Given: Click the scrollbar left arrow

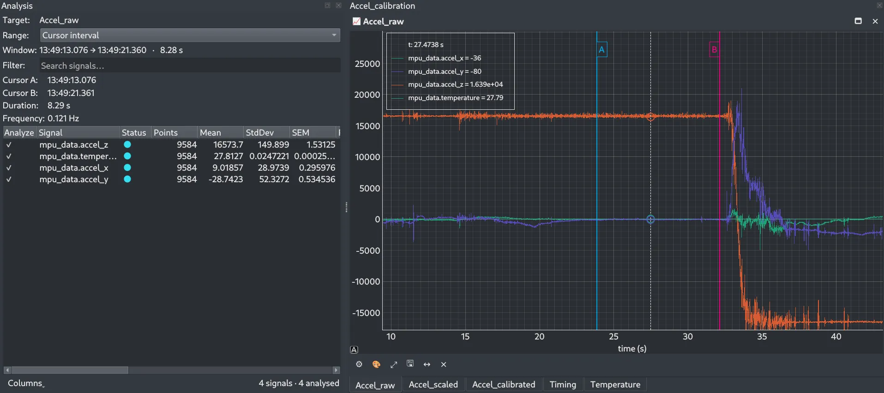Looking at the screenshot, I should pyautogui.click(x=7, y=370).
